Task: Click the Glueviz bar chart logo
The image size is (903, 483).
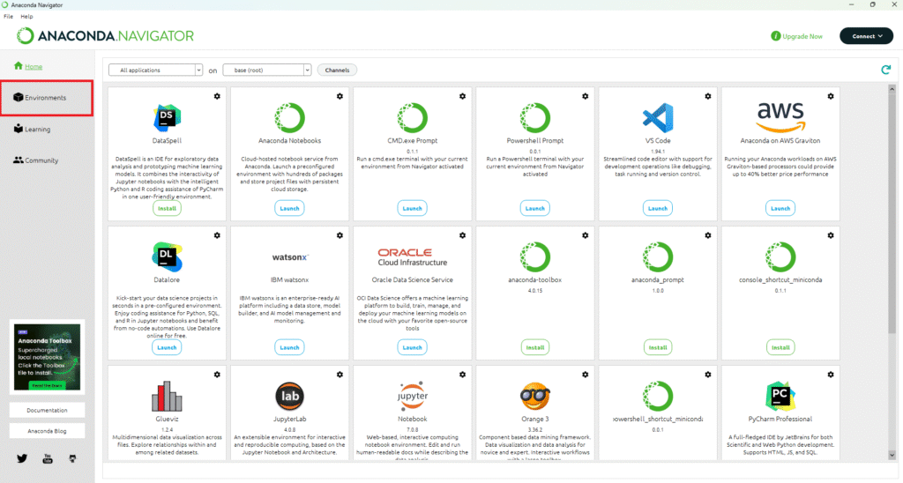Action: (167, 396)
